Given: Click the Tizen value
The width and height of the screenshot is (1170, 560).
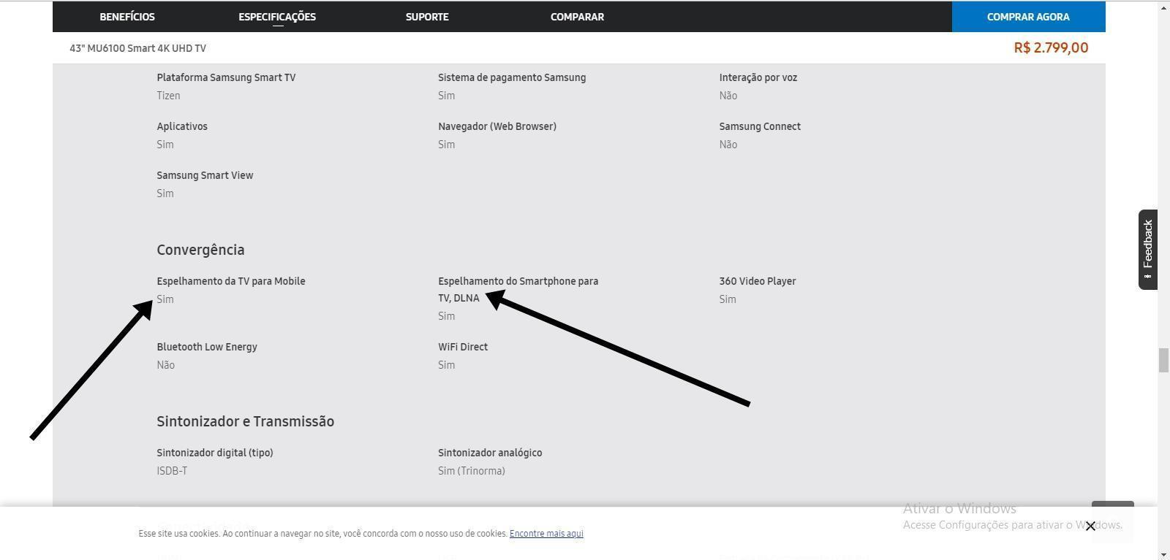Looking at the screenshot, I should pyautogui.click(x=168, y=96).
